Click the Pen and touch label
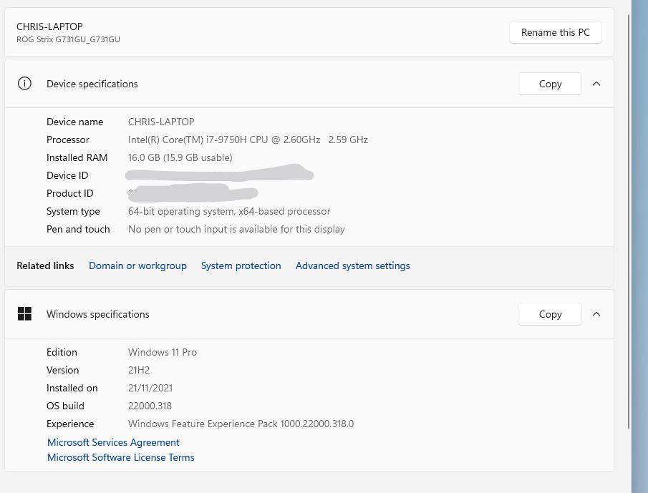This screenshot has width=648, height=493. [78, 229]
